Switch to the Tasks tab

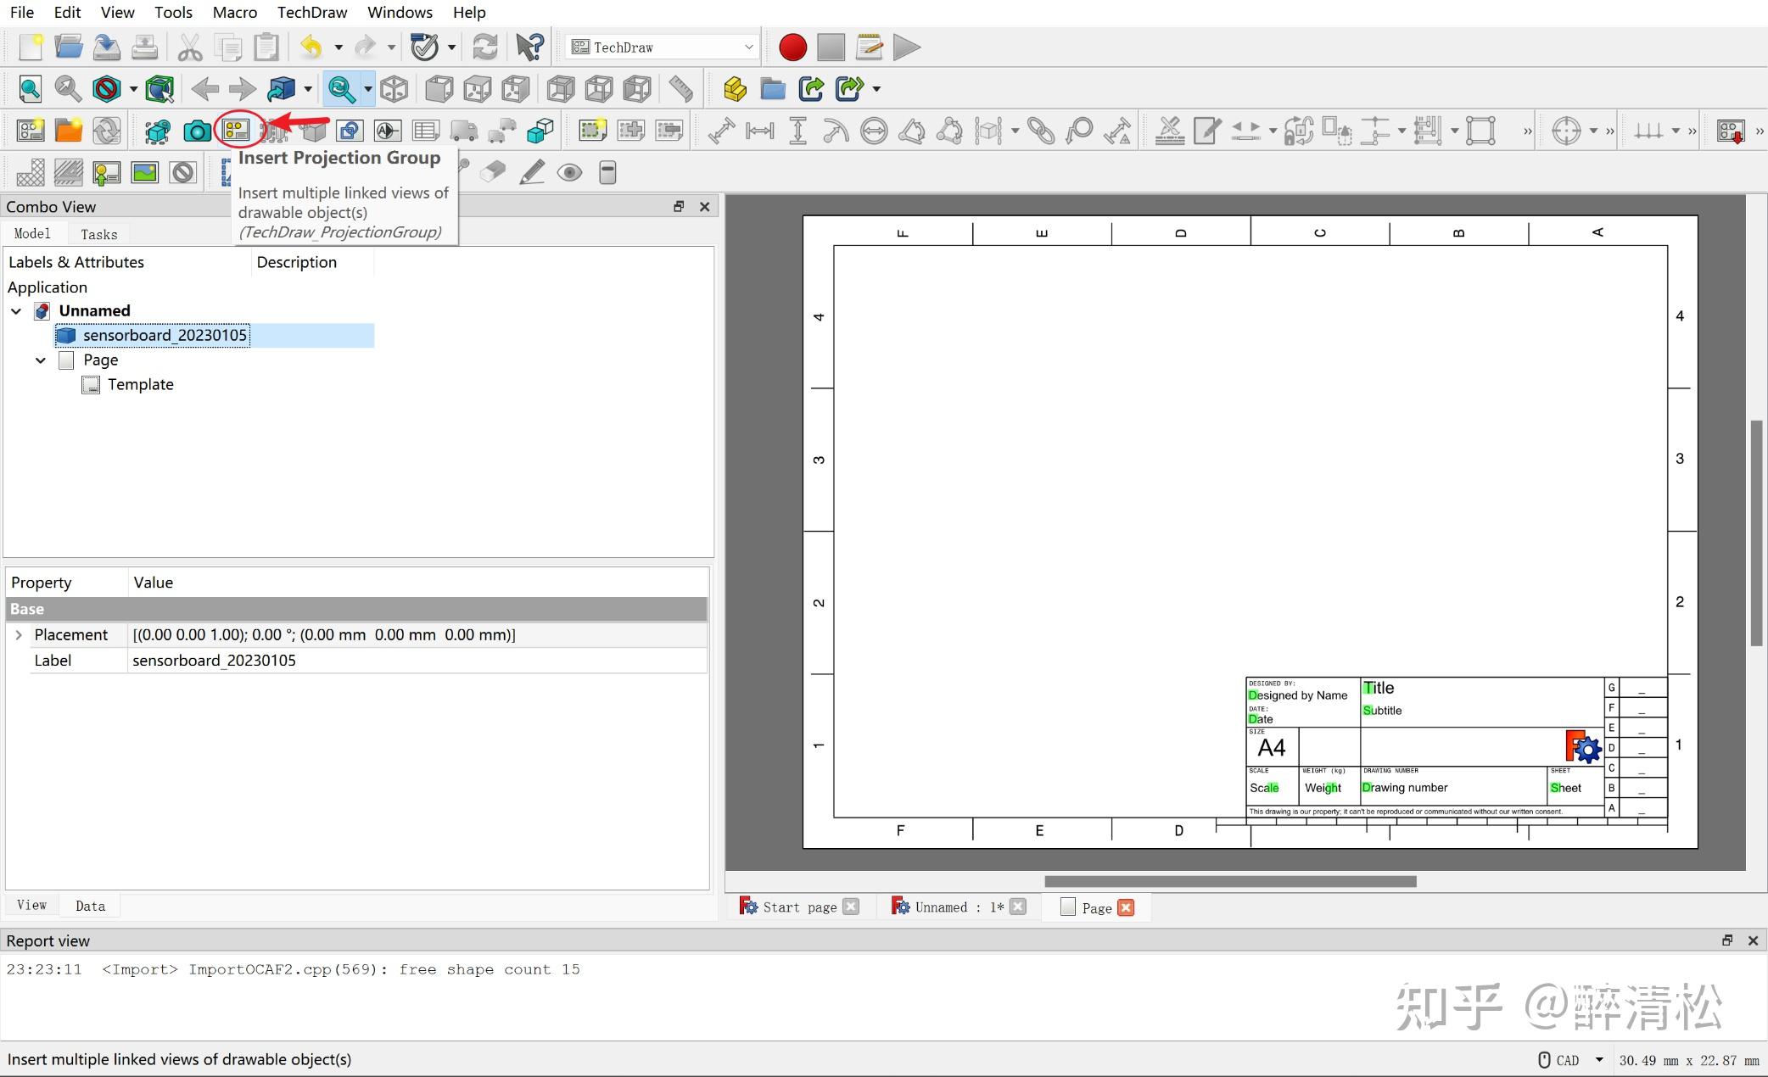(98, 234)
